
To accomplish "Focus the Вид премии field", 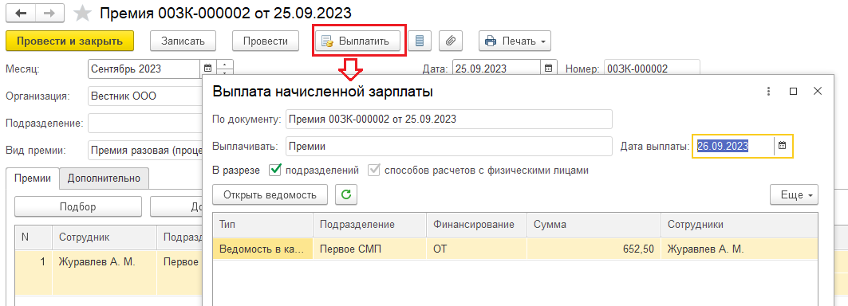I will (145, 151).
